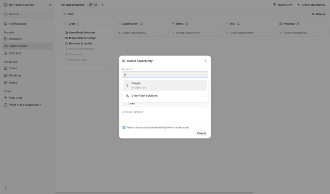The height and width of the screenshot is (194, 330).
Task: Click the Contacts (optional) field
Action: pos(165,118)
